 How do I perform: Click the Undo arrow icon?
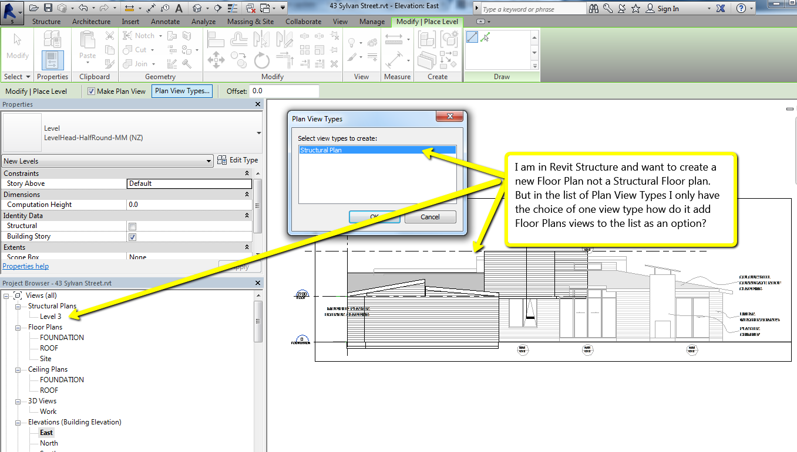pyautogui.click(x=82, y=8)
